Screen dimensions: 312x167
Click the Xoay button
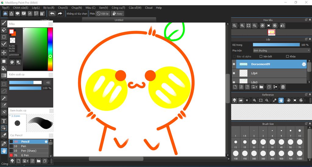tap(117, 13)
